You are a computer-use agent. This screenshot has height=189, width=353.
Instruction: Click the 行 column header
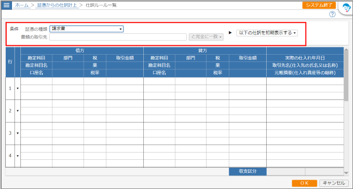(x=10, y=62)
